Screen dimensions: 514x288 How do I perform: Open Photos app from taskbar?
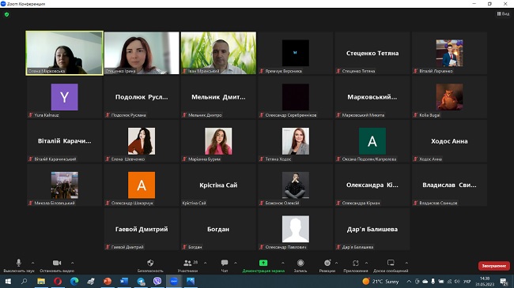point(191,281)
